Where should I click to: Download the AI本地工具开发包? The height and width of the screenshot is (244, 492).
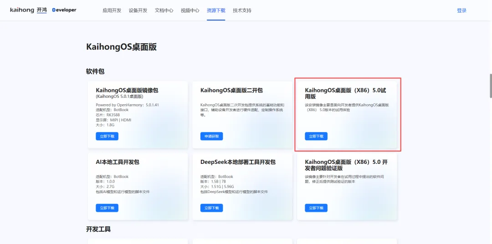click(x=107, y=208)
